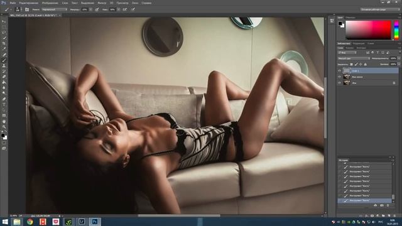Open the Brush panel from options bar
Image resolution: width=402 pixels, height=226 pixels.
point(27,9)
